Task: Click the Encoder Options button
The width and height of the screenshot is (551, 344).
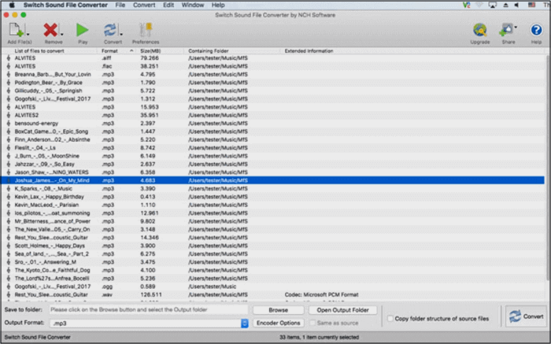Action: [279, 323]
